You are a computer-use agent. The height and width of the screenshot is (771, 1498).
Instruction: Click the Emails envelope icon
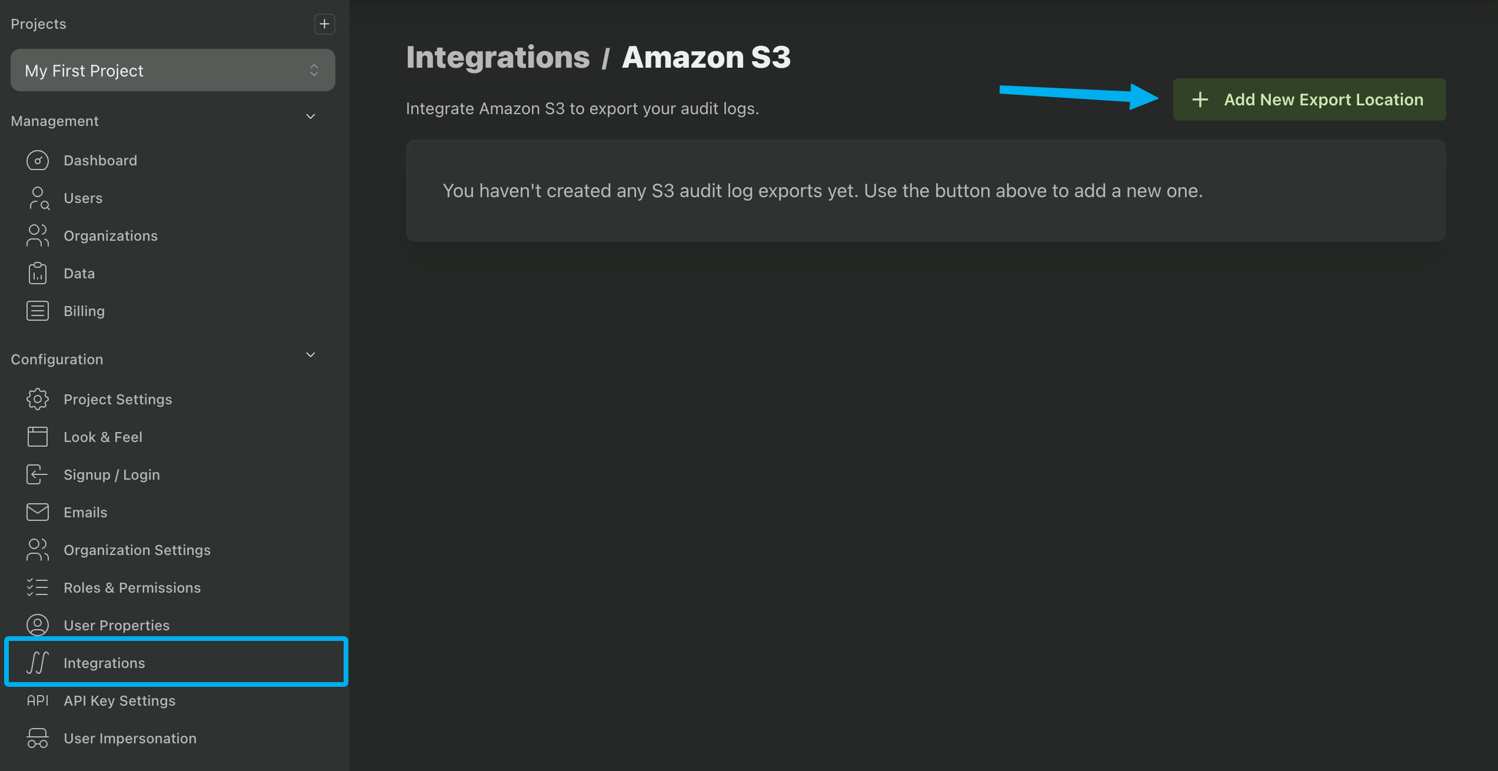(x=38, y=512)
